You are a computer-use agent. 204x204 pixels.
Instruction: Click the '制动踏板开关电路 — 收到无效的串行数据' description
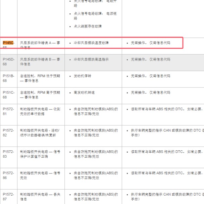(40, 111)
